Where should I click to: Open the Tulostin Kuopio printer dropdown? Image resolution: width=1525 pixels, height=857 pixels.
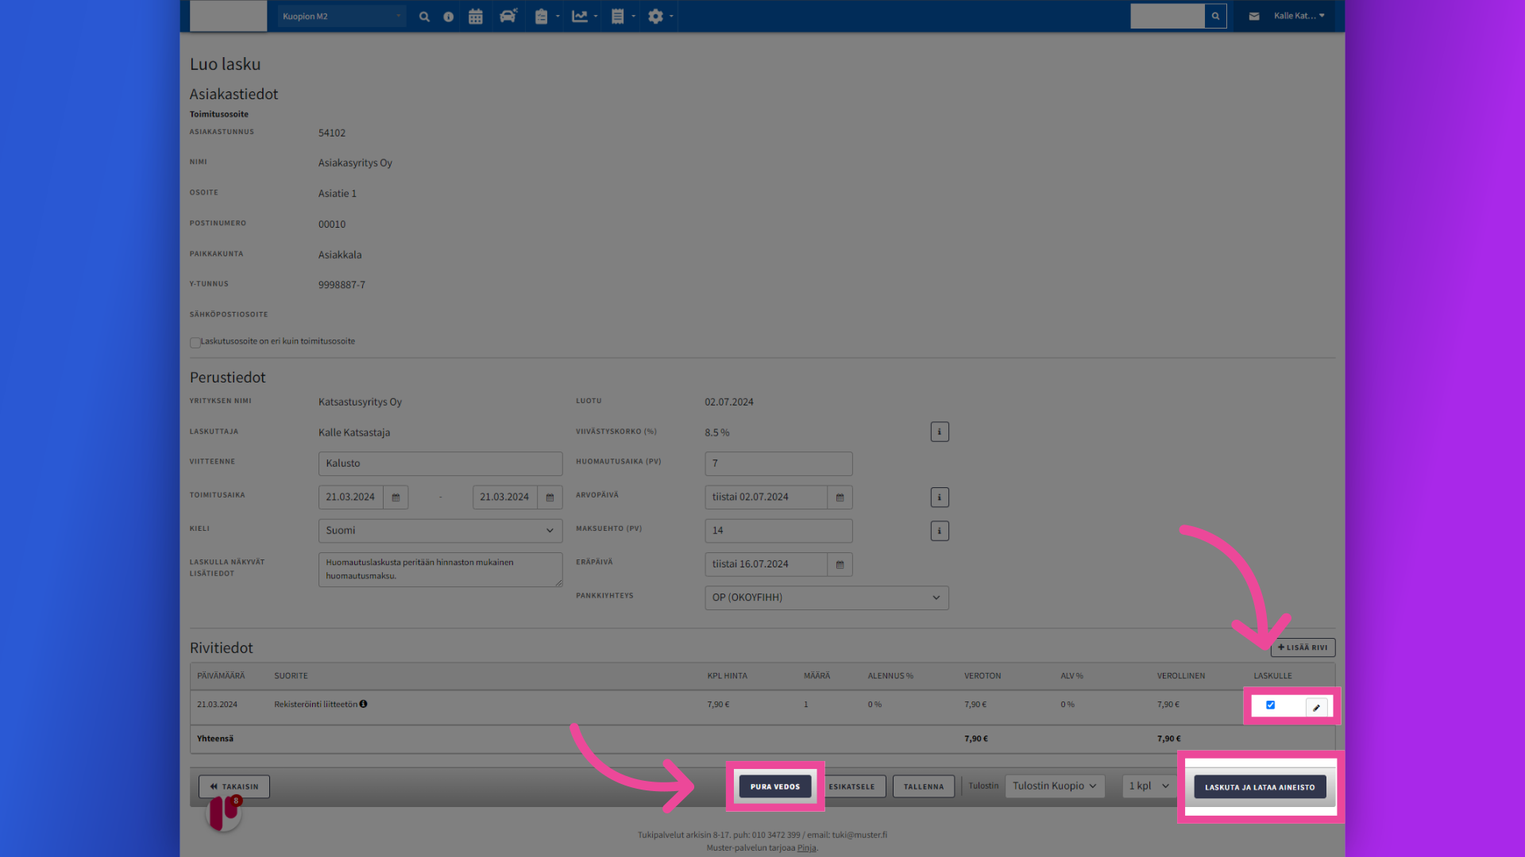click(1054, 786)
